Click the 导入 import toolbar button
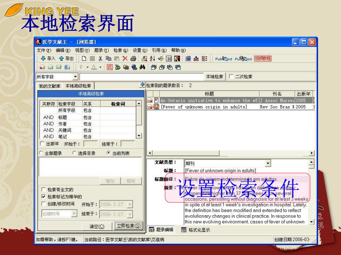Viewport: 341px width, 255px height. tap(48, 58)
